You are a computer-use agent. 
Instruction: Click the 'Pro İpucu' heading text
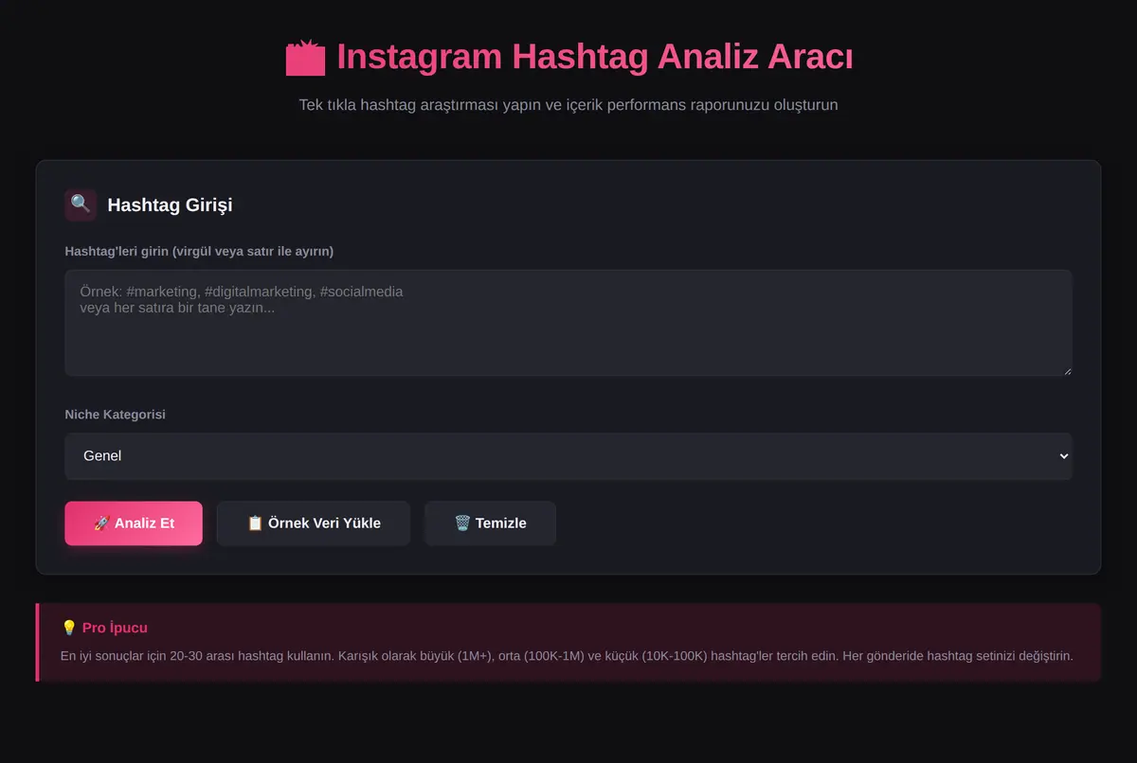coord(115,628)
